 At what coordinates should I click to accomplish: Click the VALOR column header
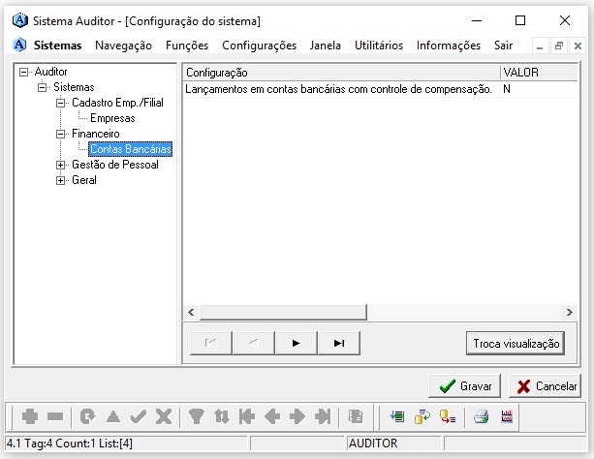click(539, 73)
